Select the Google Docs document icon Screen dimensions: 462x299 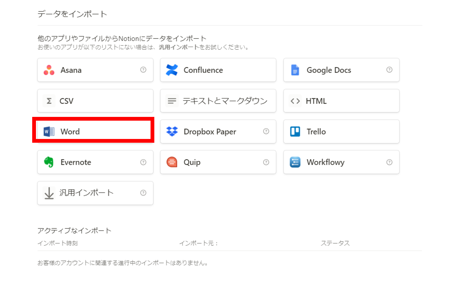pyautogui.click(x=295, y=70)
